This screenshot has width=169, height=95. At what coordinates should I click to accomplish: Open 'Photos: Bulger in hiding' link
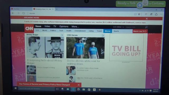[46, 68]
